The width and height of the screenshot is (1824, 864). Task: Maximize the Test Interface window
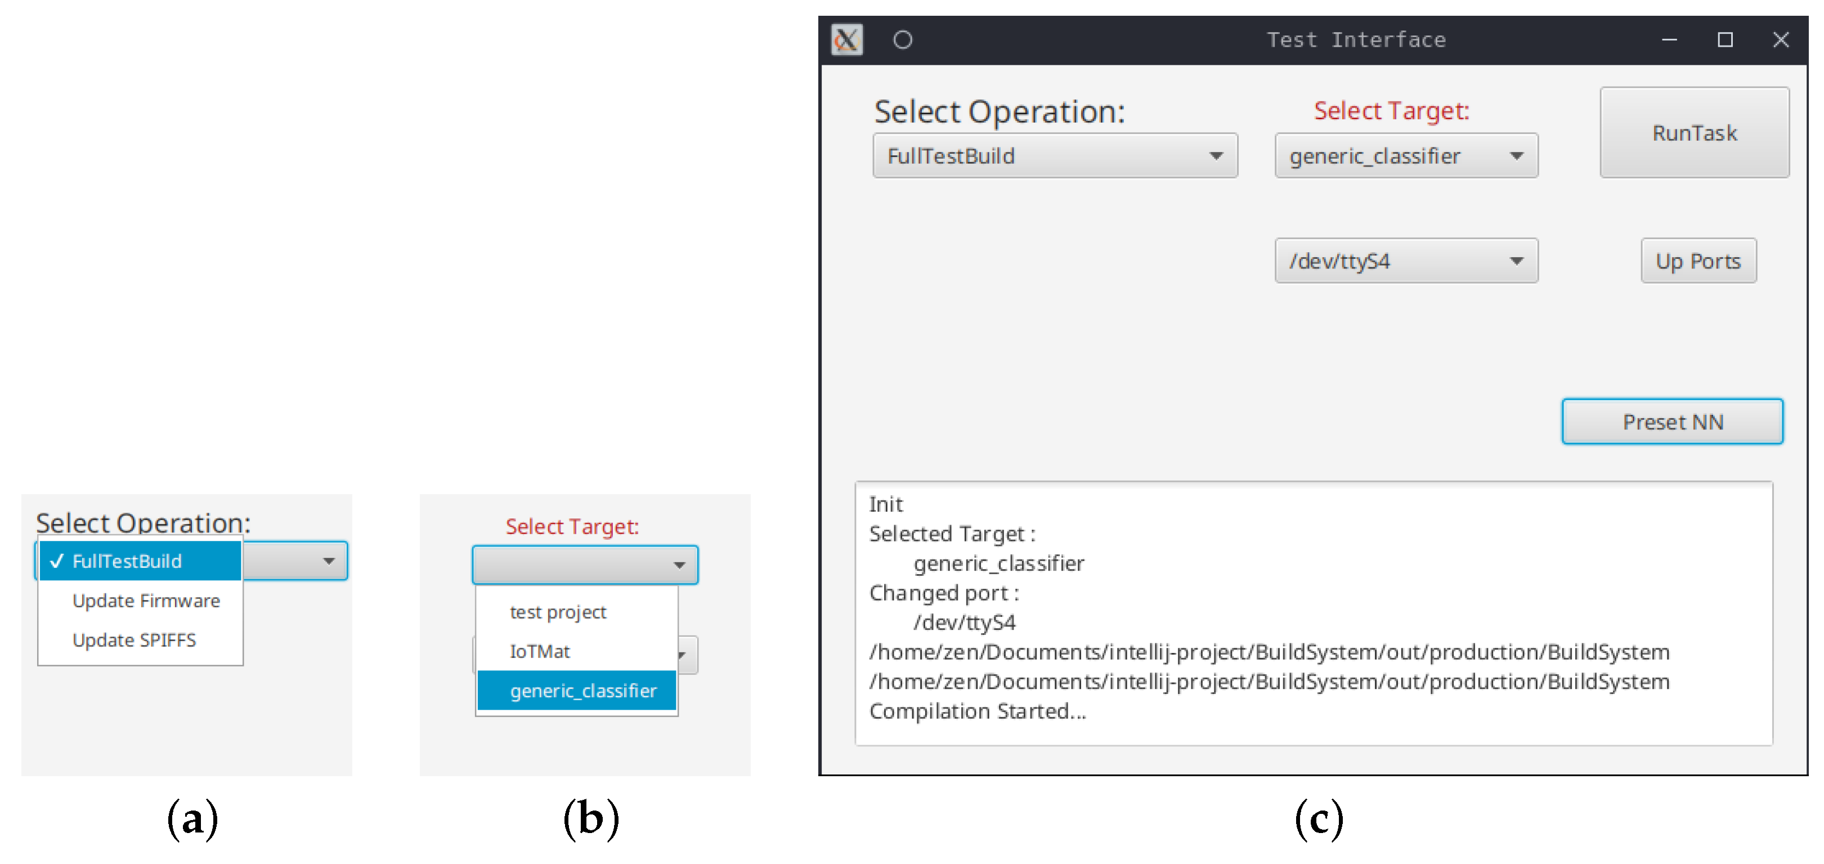click(x=1726, y=39)
